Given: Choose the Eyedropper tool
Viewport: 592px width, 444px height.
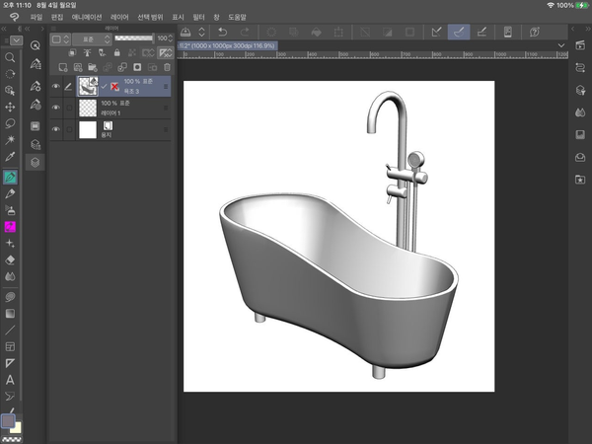Looking at the screenshot, I should pos(10,158).
